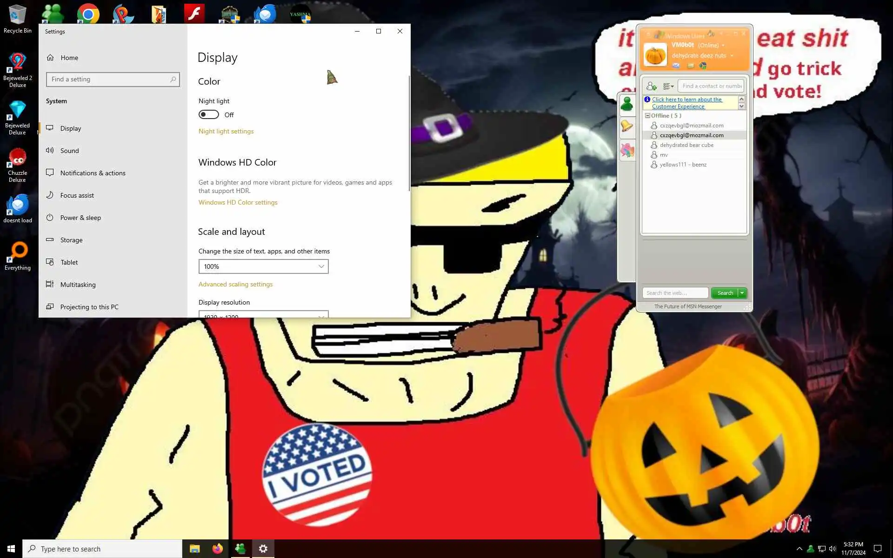
Task: Click the green buddy tab in Messenger sidebar
Action: (x=627, y=104)
